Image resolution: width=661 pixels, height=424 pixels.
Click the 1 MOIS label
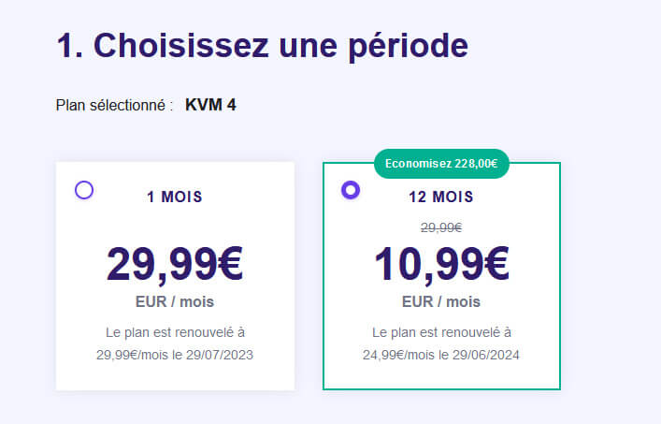(175, 197)
